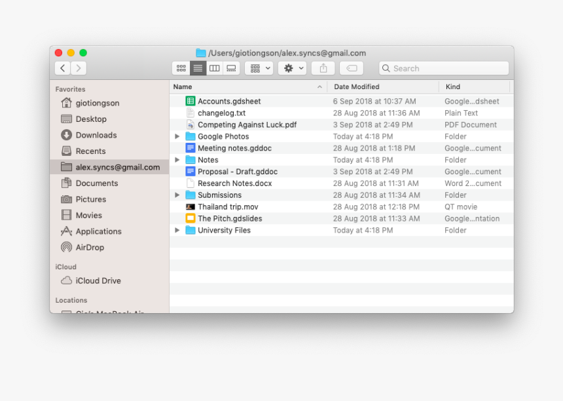The height and width of the screenshot is (401, 563).
Task: Click the Share toolbar button
Action: tap(323, 68)
